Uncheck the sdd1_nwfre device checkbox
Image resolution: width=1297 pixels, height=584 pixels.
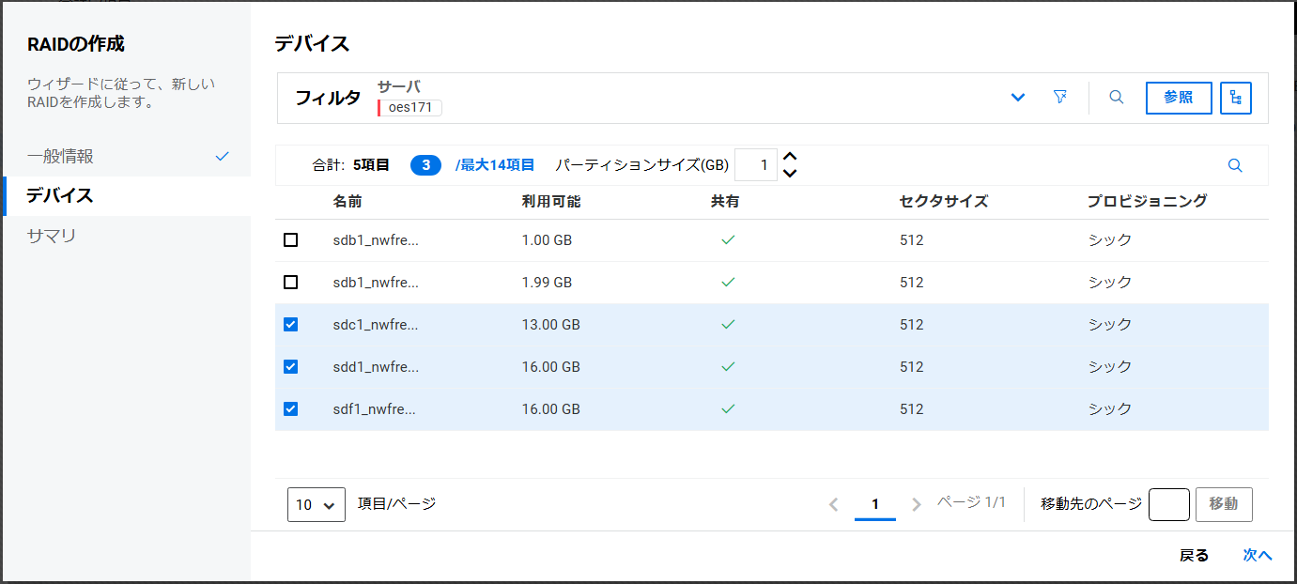(291, 367)
